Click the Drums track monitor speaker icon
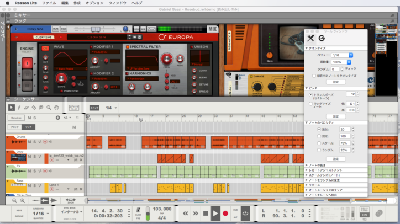 coord(50,142)
